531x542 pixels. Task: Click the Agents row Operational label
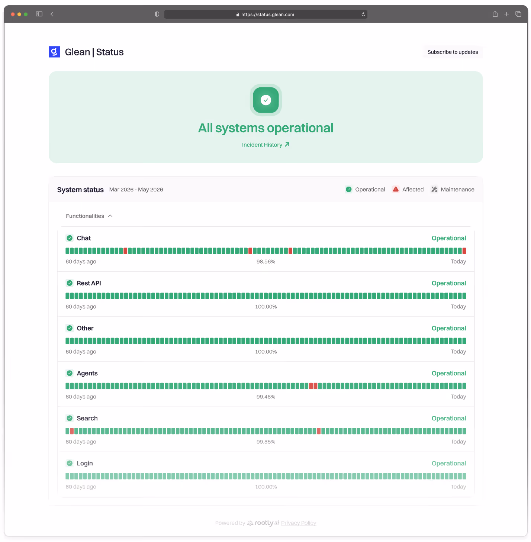click(x=448, y=373)
